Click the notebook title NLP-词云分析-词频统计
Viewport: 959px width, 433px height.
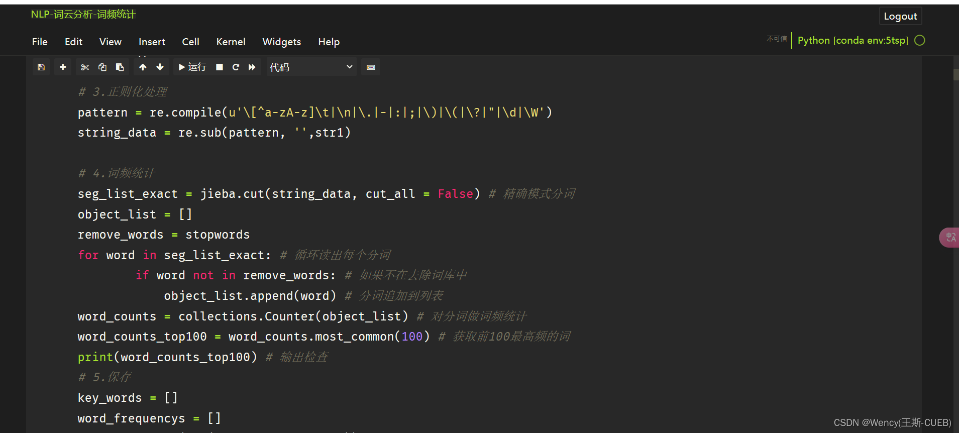(83, 14)
